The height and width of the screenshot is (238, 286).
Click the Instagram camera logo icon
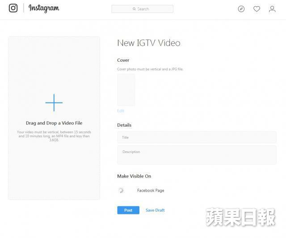[13, 8]
